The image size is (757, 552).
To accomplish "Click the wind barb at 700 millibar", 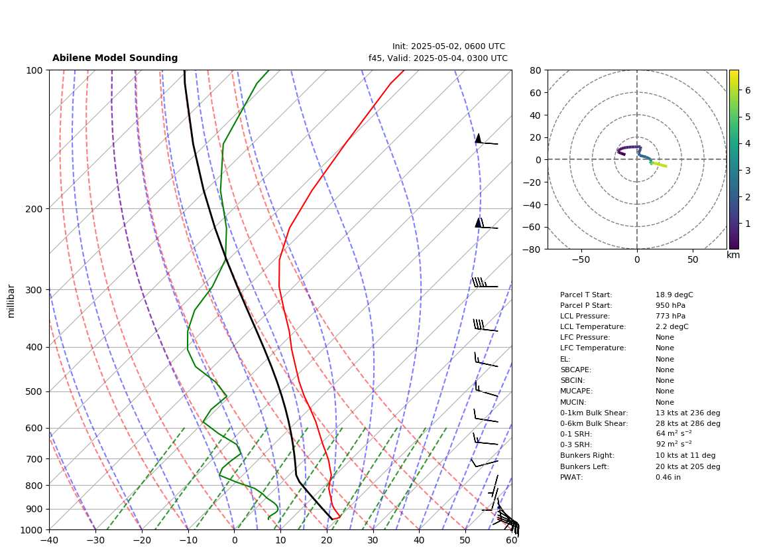I will [x=485, y=463].
